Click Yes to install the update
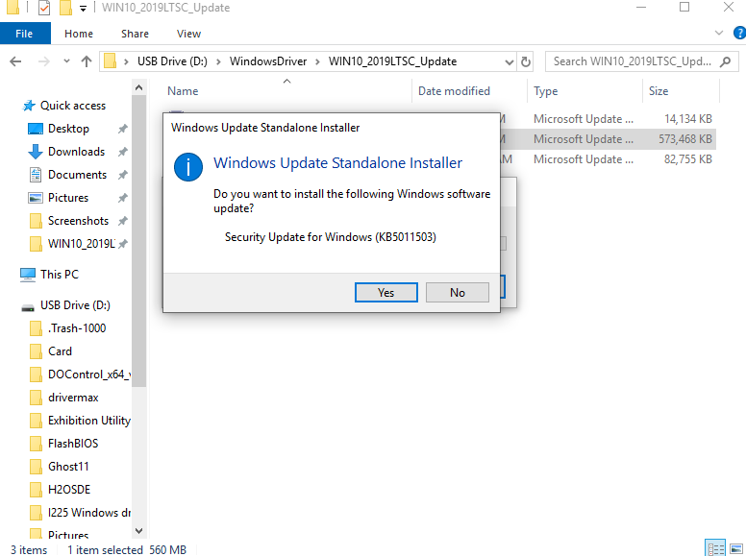746x556 pixels. (385, 292)
